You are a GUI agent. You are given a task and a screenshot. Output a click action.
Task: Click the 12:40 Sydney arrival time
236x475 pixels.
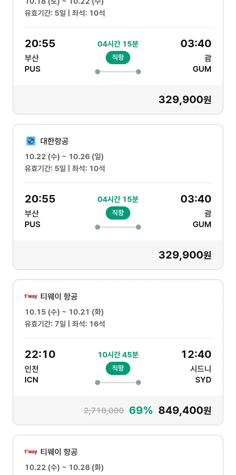click(x=196, y=355)
